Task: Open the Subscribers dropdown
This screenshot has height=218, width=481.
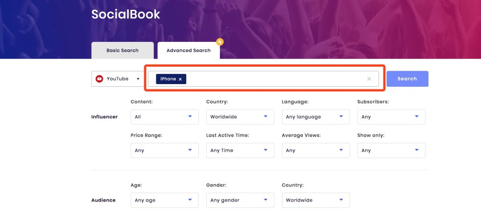Action: click(391, 117)
